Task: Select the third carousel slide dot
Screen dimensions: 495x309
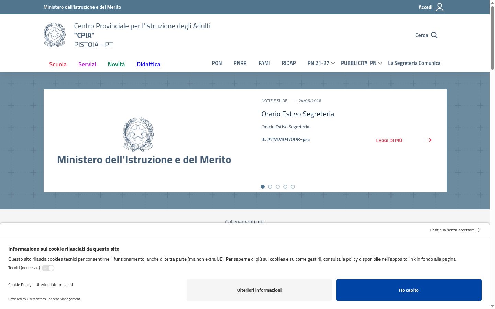Action: point(278,187)
